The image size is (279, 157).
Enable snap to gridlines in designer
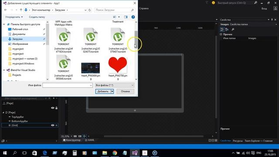(x=80, y=136)
